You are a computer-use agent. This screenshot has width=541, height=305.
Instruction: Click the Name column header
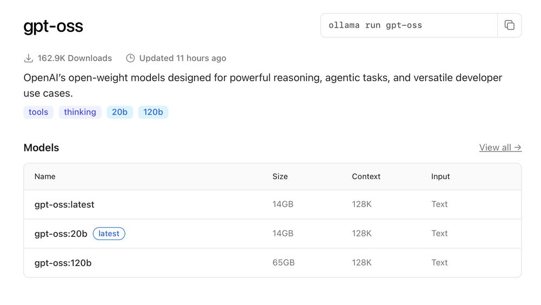click(x=45, y=176)
